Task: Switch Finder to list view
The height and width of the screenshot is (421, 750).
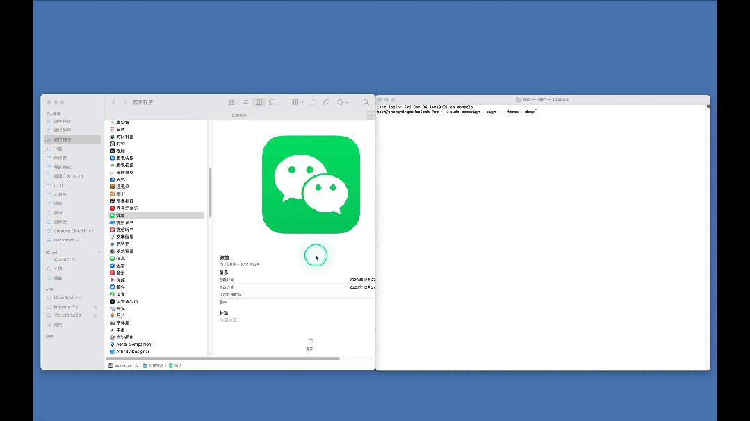Action: pos(245,102)
